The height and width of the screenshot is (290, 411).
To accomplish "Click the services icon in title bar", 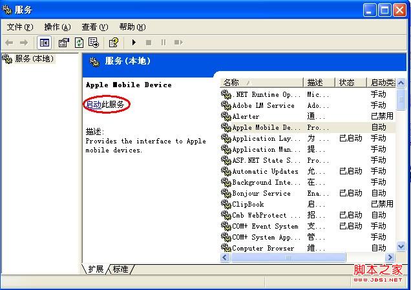I will click(x=7, y=10).
